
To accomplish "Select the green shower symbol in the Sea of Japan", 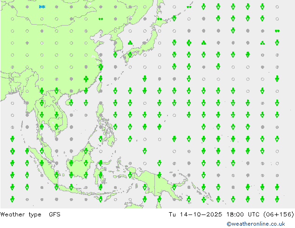I will click(130, 43).
